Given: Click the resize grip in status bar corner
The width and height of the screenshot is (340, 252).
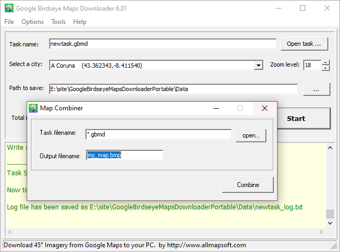Looking at the screenshot, I should [x=334, y=246].
